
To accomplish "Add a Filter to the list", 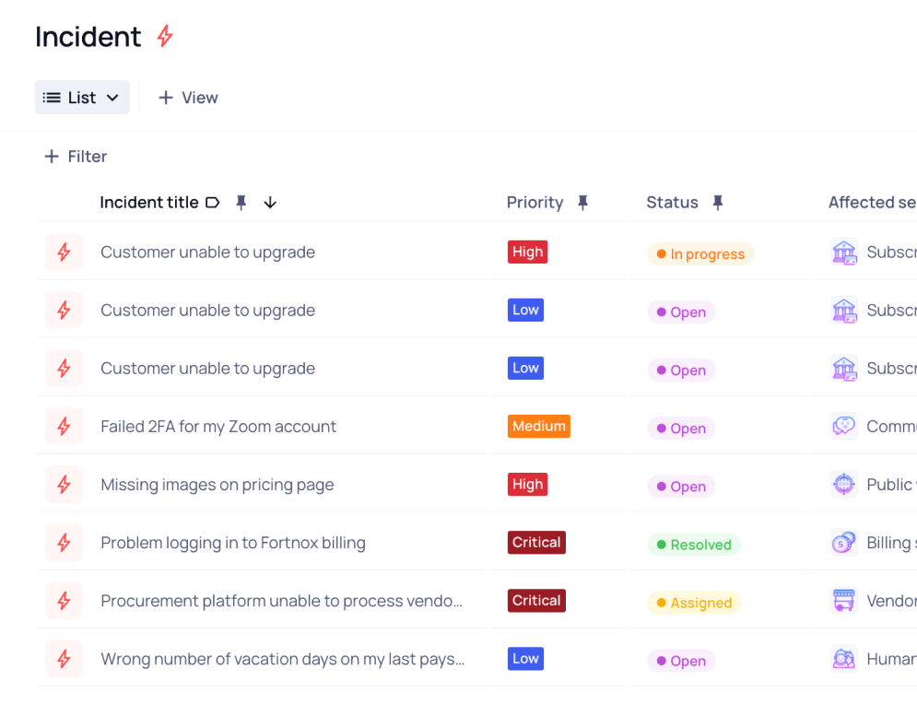I will click(76, 157).
